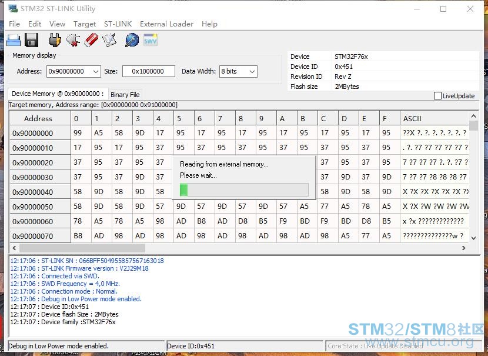488x356 pixels.
Task: Click the Address field 0x90000000 text
Action: pyautogui.click(x=66, y=71)
